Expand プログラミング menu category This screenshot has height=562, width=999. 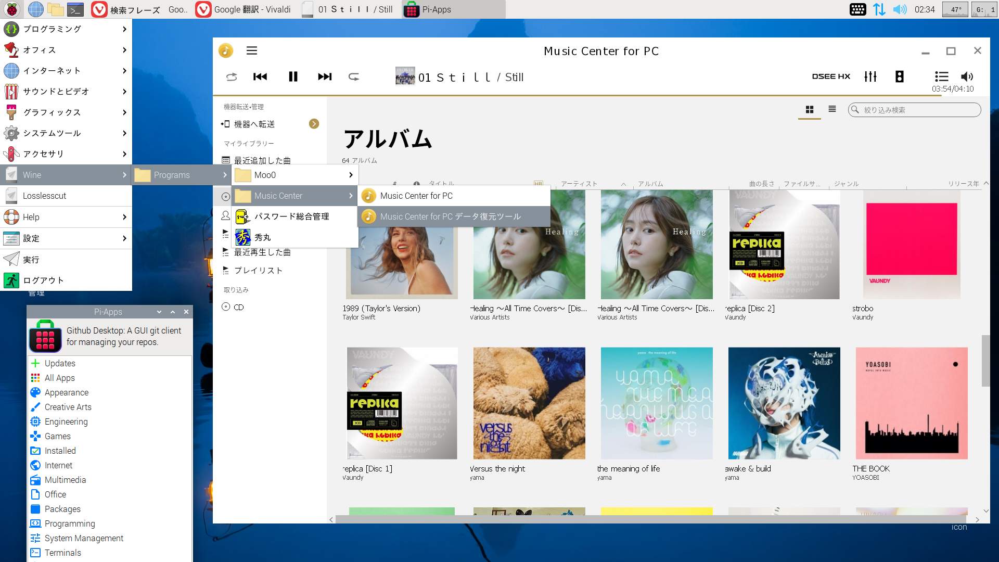click(x=66, y=29)
